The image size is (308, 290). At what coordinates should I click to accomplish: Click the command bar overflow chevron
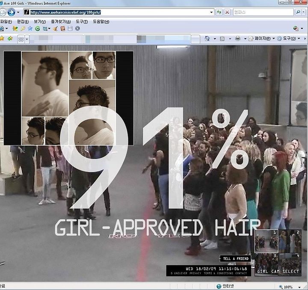tap(305, 38)
